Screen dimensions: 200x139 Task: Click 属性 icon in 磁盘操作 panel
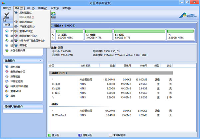7,96
